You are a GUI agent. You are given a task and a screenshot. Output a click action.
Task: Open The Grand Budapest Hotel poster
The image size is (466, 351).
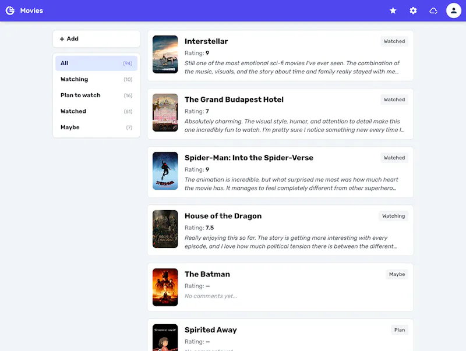click(x=165, y=112)
